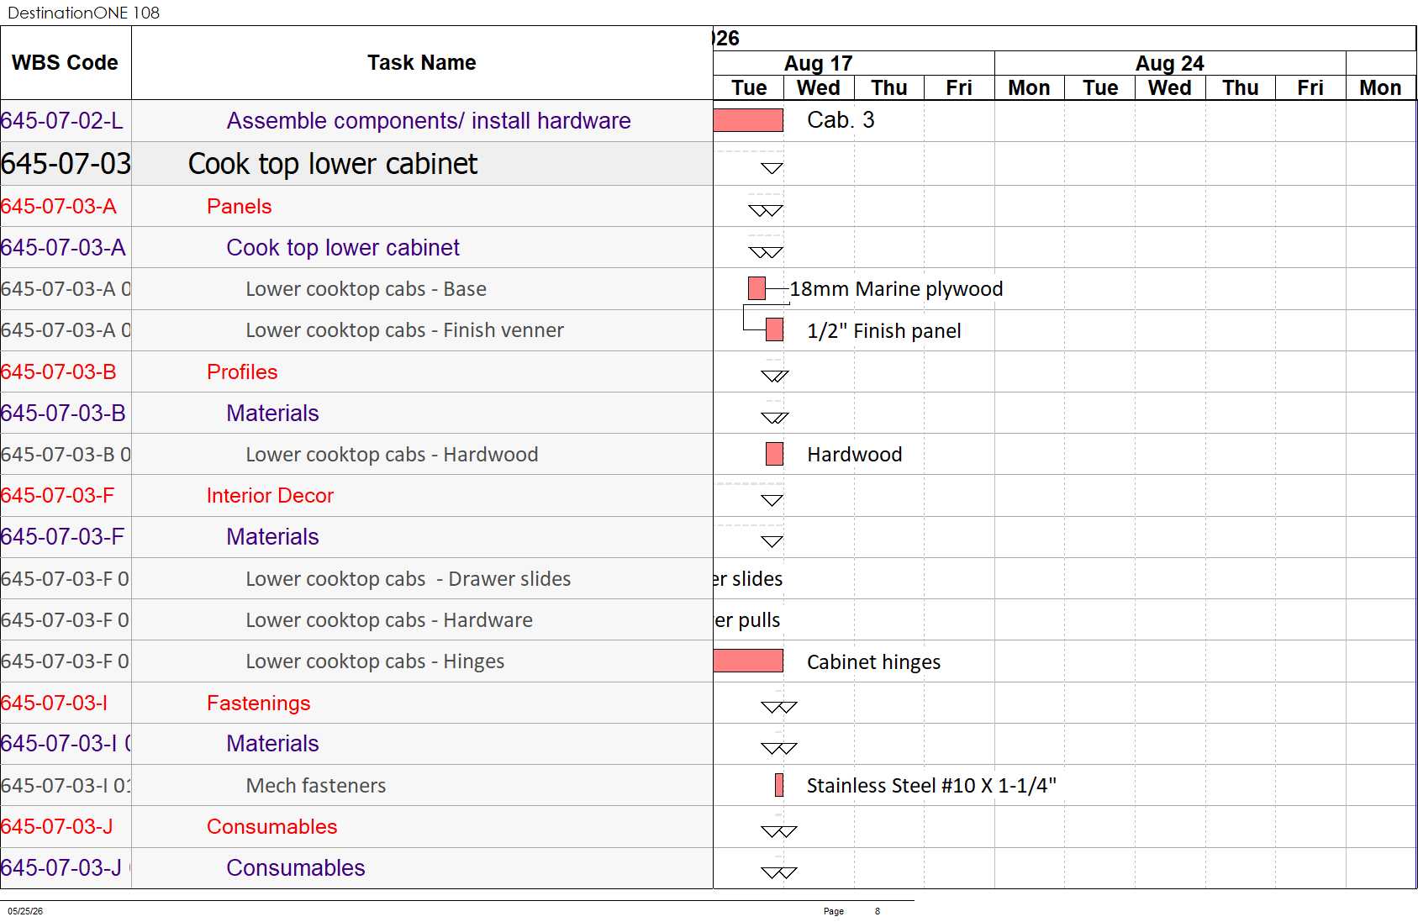Image resolution: width=1418 pixels, height=922 pixels.
Task: Click red WBS code 645-07-03-F
Action: [57, 495]
